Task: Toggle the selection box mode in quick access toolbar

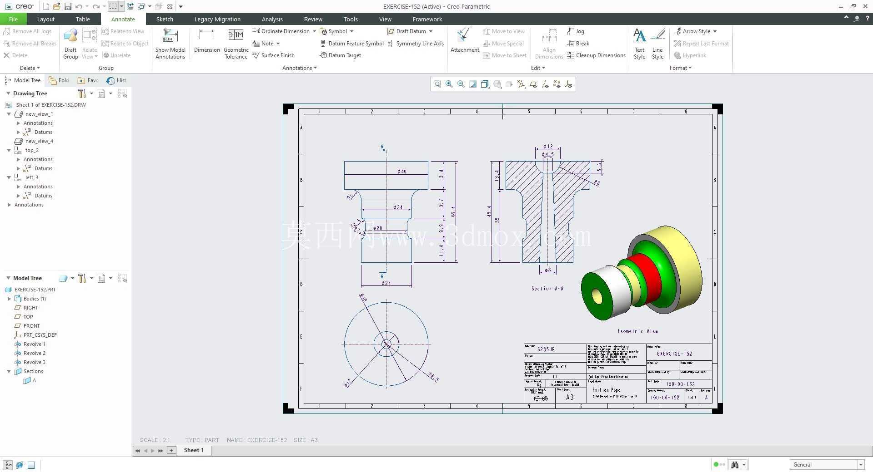Action: pyautogui.click(x=113, y=6)
